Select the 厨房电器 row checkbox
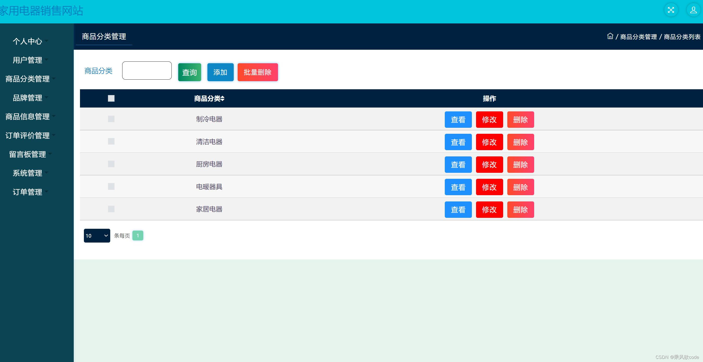 111,164
